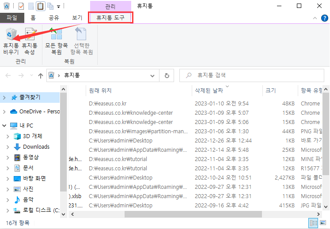Open 사진 folder in sidebar
The image size is (330, 229).
click(x=23, y=189)
